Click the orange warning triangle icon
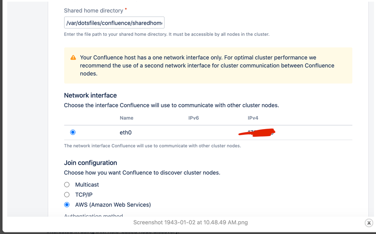 point(73,58)
